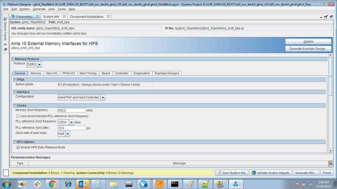Open the File menu

pyautogui.click(x=6, y=9)
